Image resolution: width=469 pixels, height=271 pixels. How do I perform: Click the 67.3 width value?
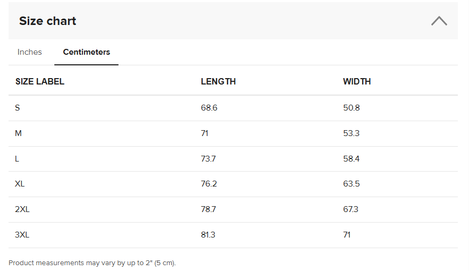point(350,209)
